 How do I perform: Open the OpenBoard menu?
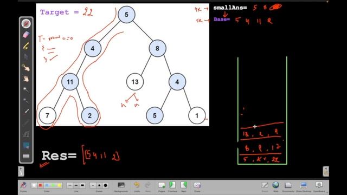tap(319, 186)
